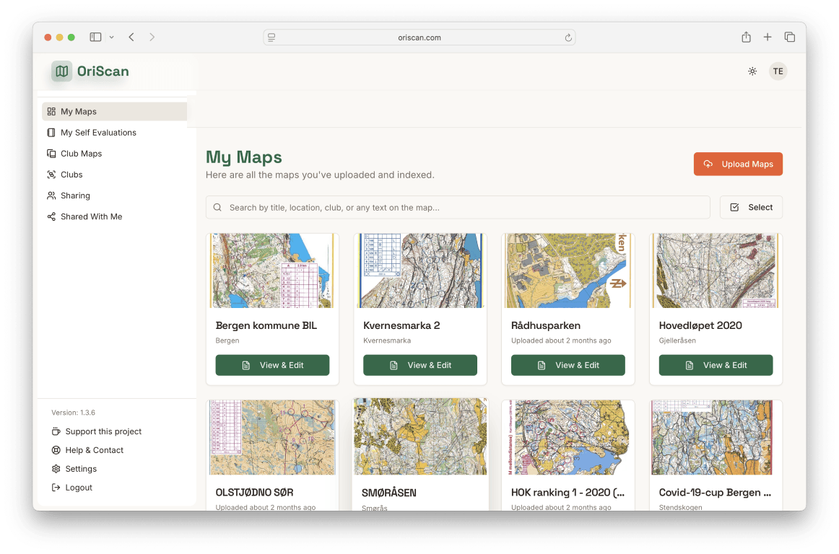Open the TE user avatar menu
This screenshot has width=839, height=554.
778,71
